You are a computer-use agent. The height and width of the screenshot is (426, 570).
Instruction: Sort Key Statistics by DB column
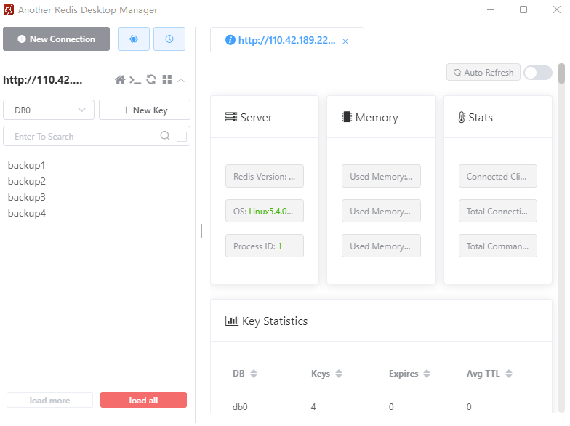254,374
